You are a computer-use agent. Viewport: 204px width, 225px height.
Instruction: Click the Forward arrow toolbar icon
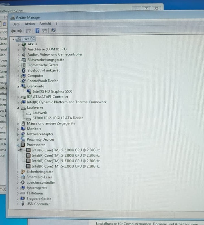coord(20,31)
